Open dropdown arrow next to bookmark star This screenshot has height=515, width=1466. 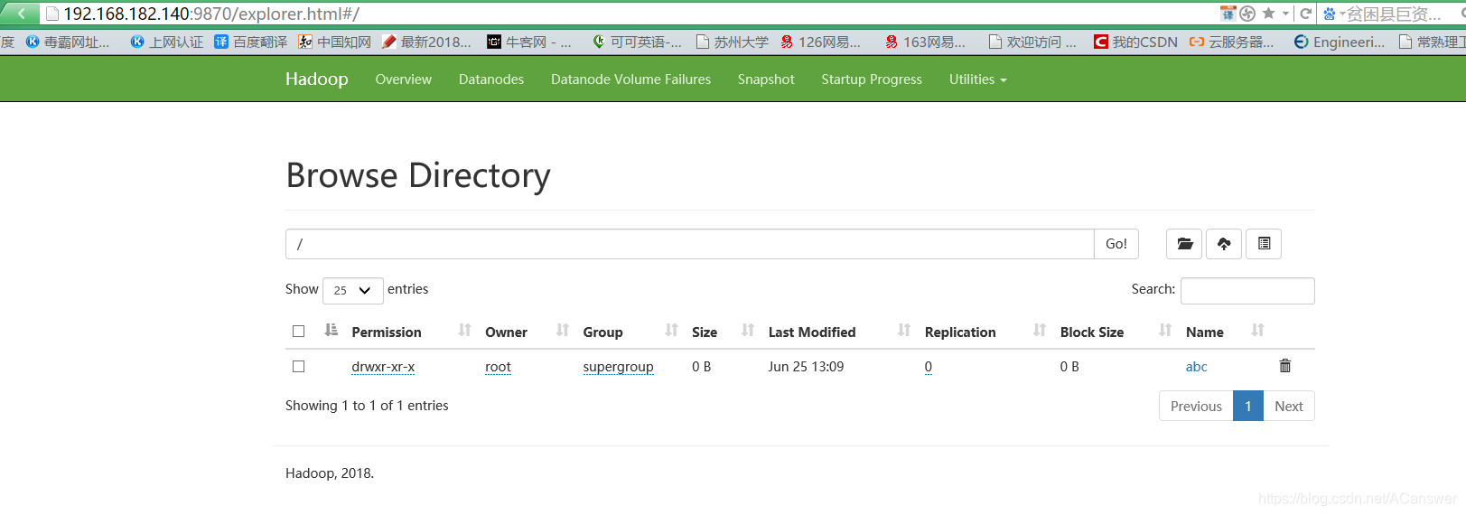(x=1285, y=14)
